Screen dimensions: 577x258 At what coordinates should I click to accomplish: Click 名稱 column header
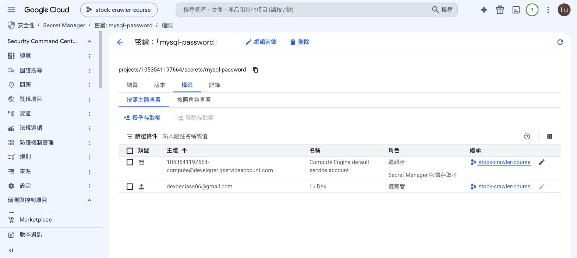[x=315, y=150]
